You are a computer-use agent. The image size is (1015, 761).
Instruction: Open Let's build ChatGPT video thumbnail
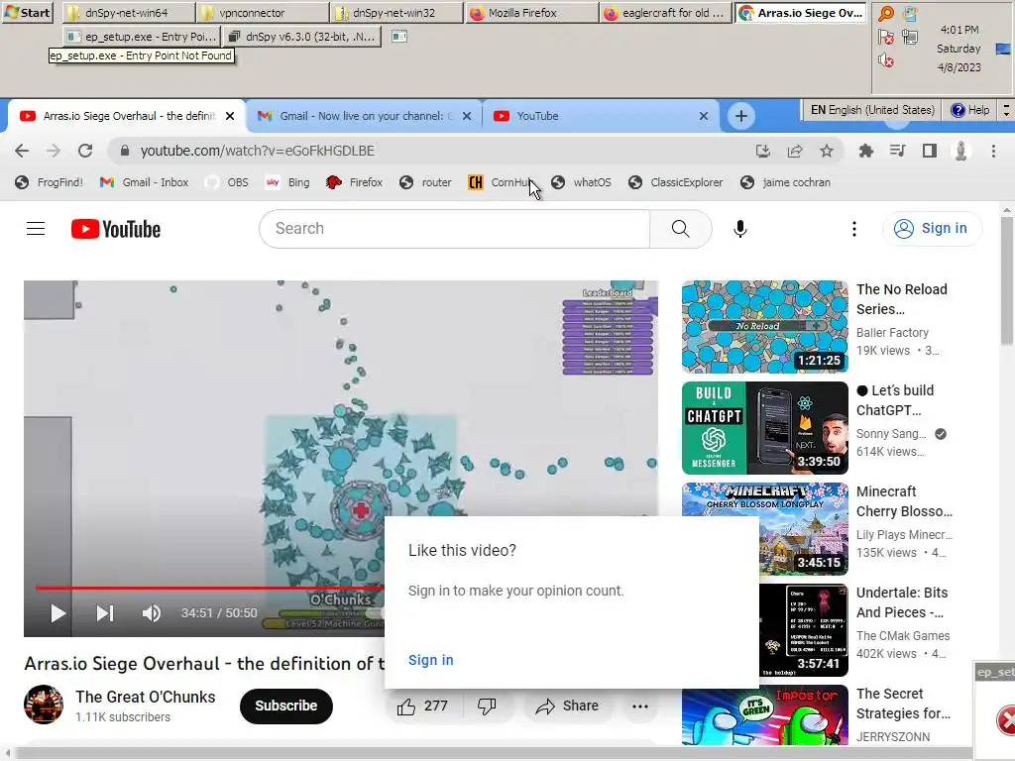coord(764,428)
